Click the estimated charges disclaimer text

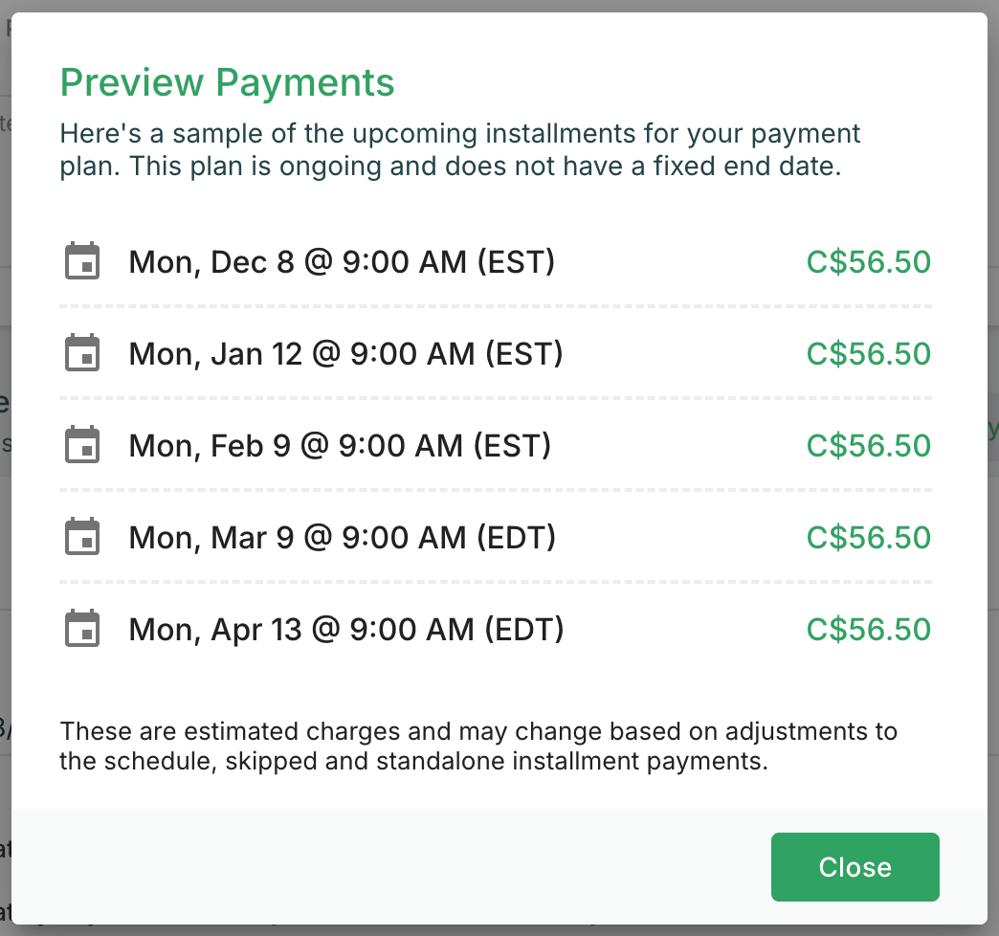pyautogui.click(x=478, y=747)
